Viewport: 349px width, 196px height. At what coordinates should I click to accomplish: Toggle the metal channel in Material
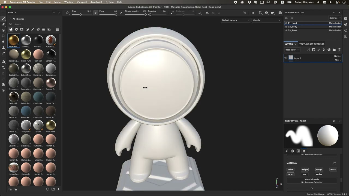point(333,170)
